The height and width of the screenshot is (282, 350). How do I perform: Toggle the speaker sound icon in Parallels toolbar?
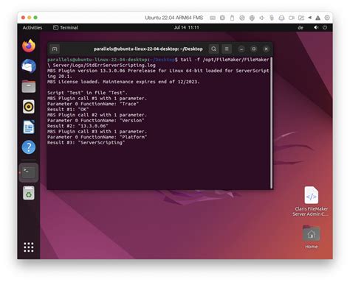click(261, 18)
